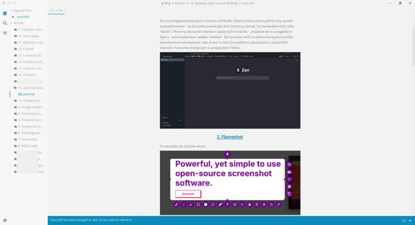Click the blue modified dot beside post.md
Viewport: 415px width, 225px height.
tap(13, 17)
